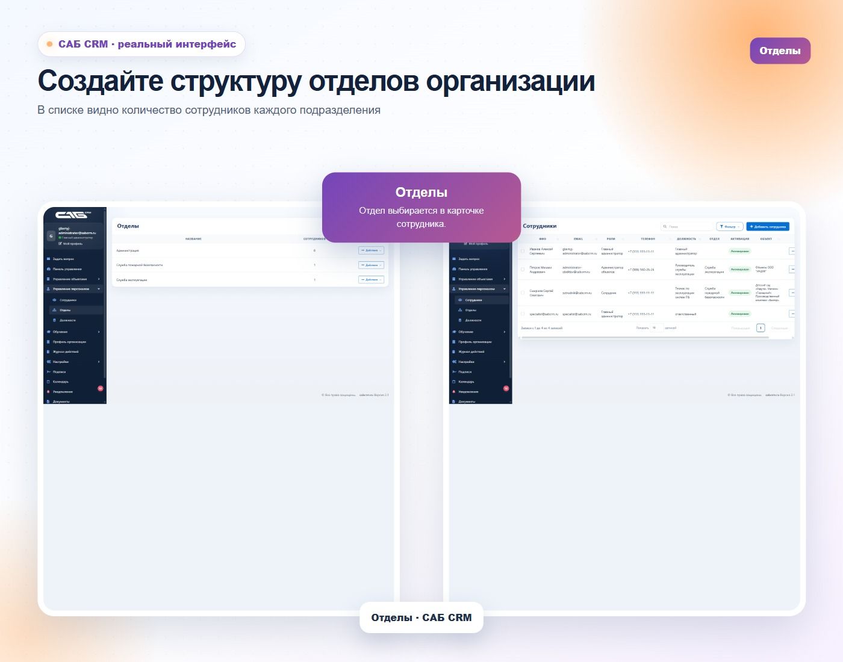Image resolution: width=843 pixels, height=662 pixels.
Task: Collapse Управление персоналом arrow on Сотрудники page sidebar
Action: (x=505, y=289)
